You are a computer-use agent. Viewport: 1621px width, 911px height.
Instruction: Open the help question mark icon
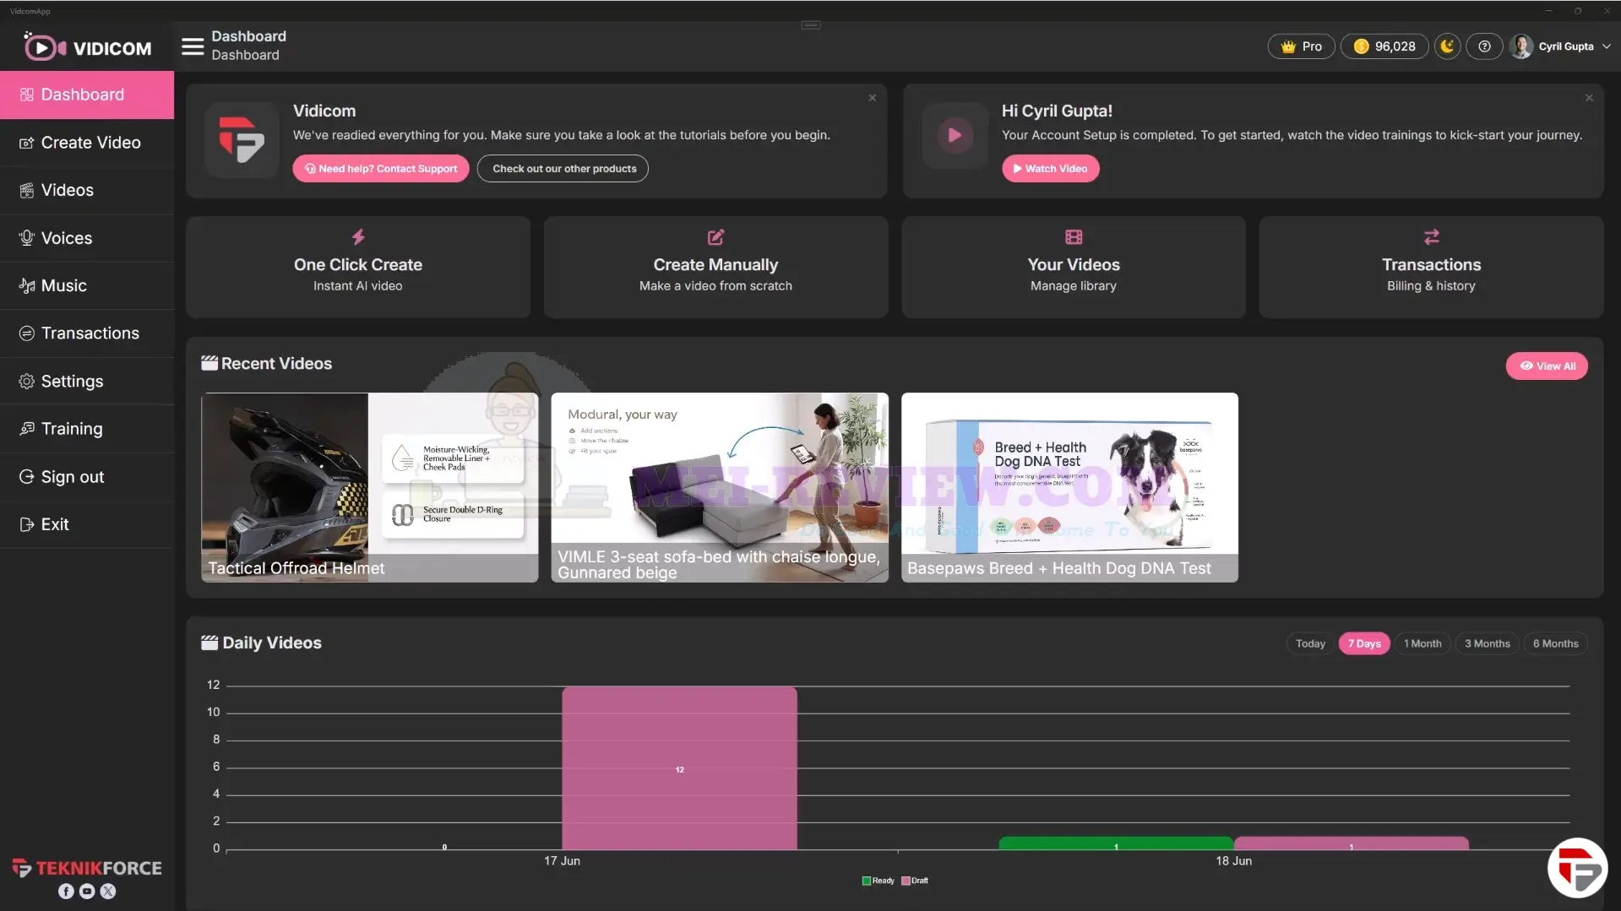1484,46
